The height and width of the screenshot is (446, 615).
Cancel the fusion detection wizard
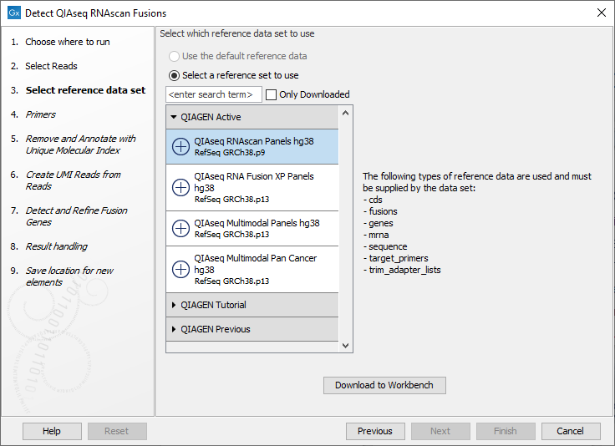[x=570, y=431]
